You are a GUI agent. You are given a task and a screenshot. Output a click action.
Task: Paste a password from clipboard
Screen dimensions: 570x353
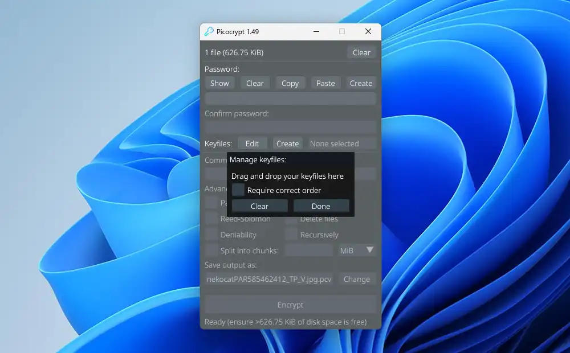point(325,83)
